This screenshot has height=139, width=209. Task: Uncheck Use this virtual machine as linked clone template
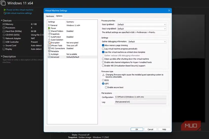tap(103, 52)
